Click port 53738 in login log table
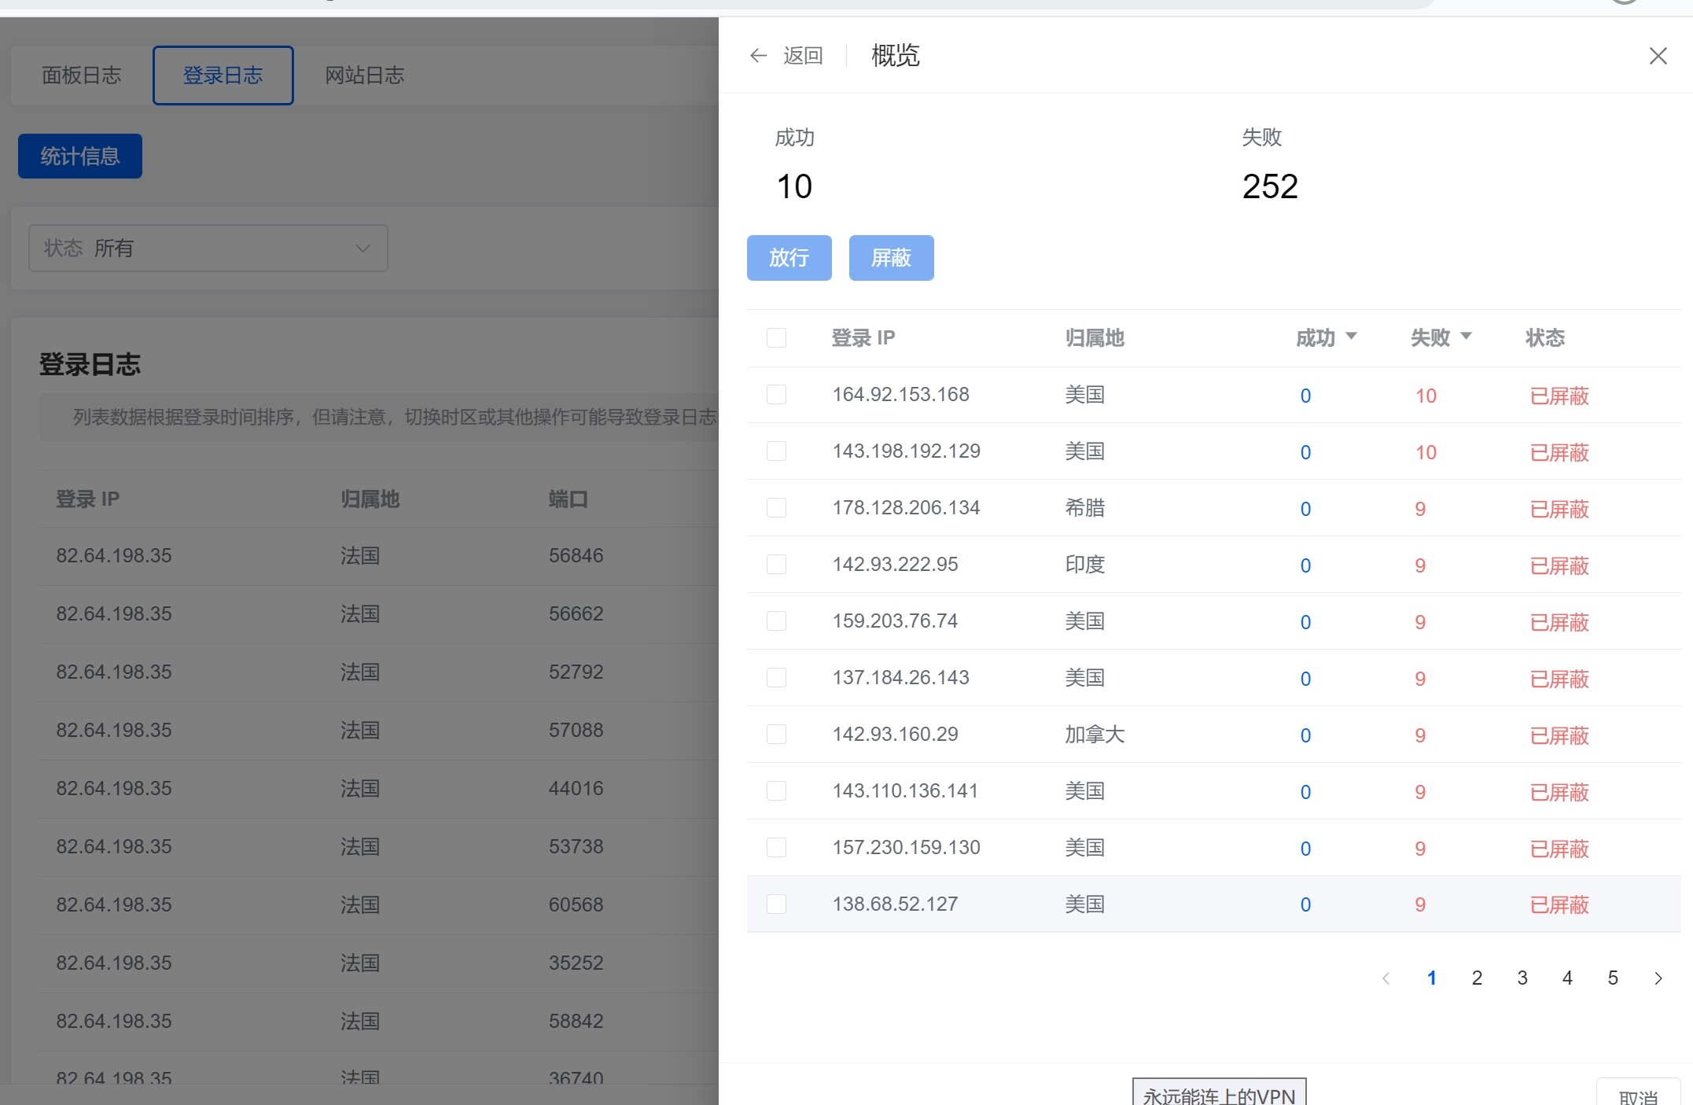The image size is (1693, 1105). (x=576, y=847)
